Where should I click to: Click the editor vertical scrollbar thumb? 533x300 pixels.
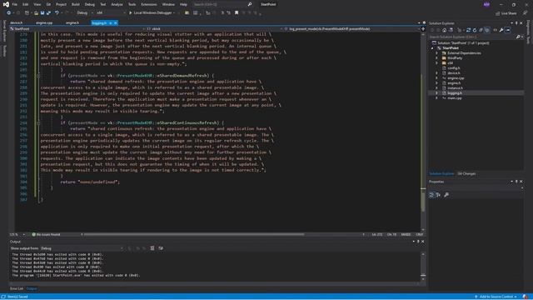(423, 201)
